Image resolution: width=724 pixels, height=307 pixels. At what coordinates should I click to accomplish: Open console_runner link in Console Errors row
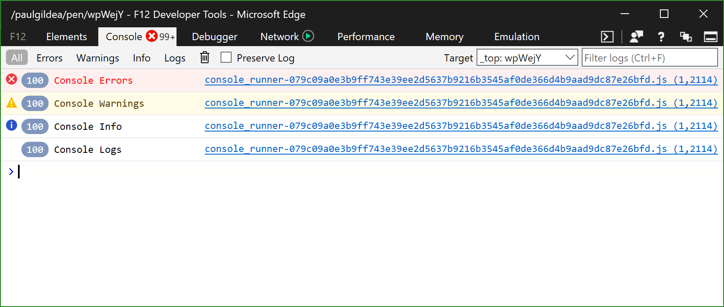click(x=461, y=80)
